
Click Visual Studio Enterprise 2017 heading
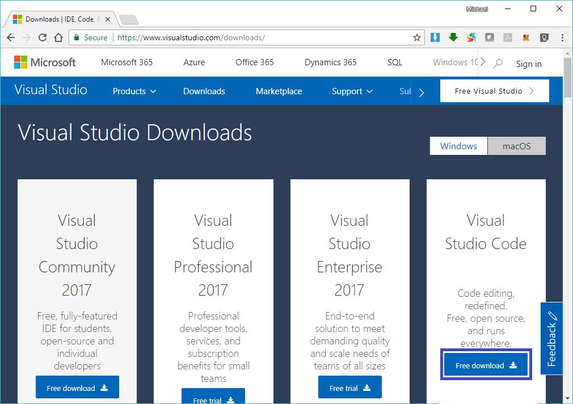coord(349,255)
